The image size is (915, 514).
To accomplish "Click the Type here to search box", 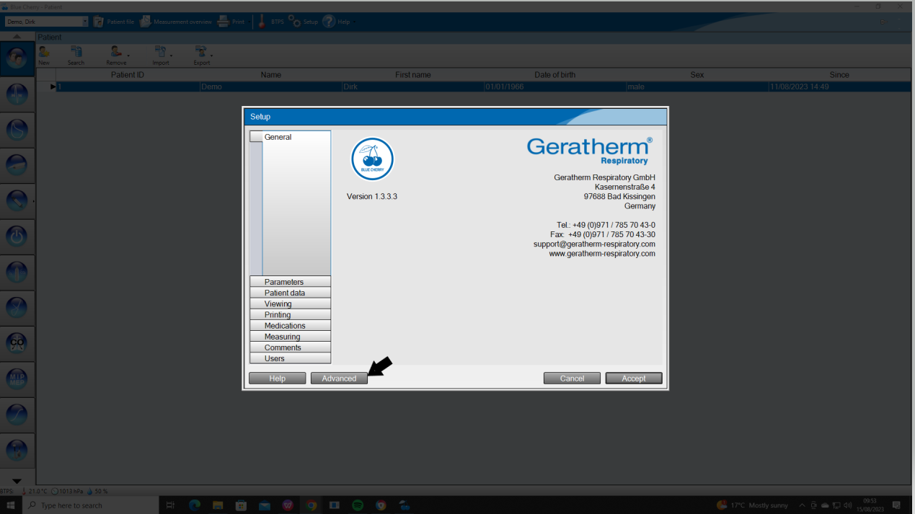I will coord(91,505).
